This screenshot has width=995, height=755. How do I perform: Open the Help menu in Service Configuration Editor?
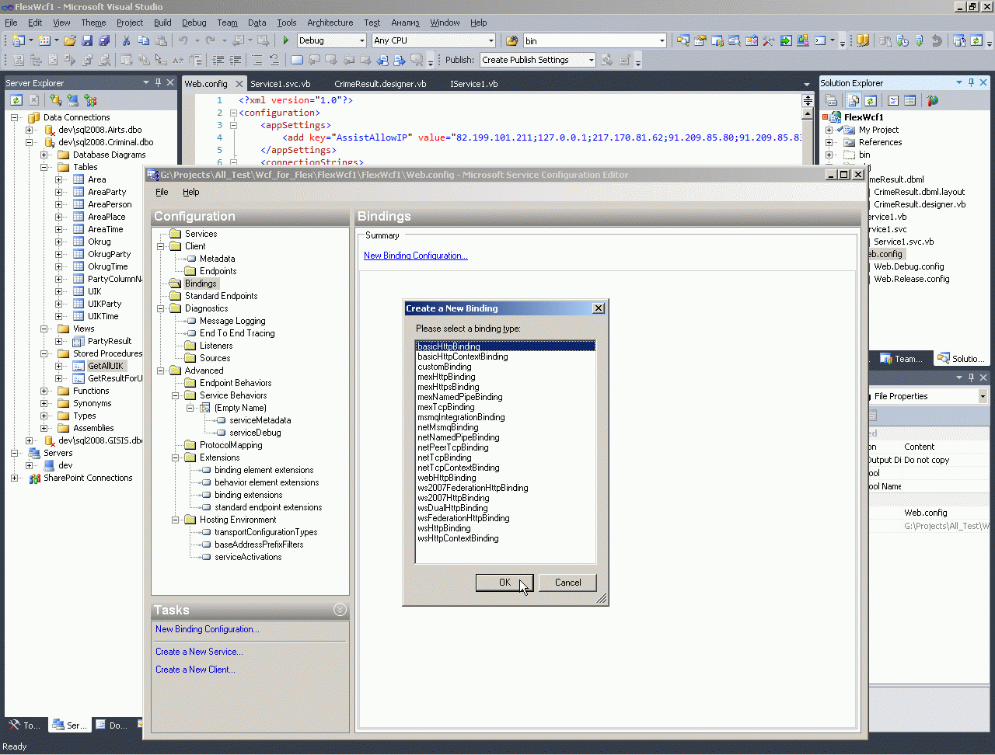coord(190,192)
